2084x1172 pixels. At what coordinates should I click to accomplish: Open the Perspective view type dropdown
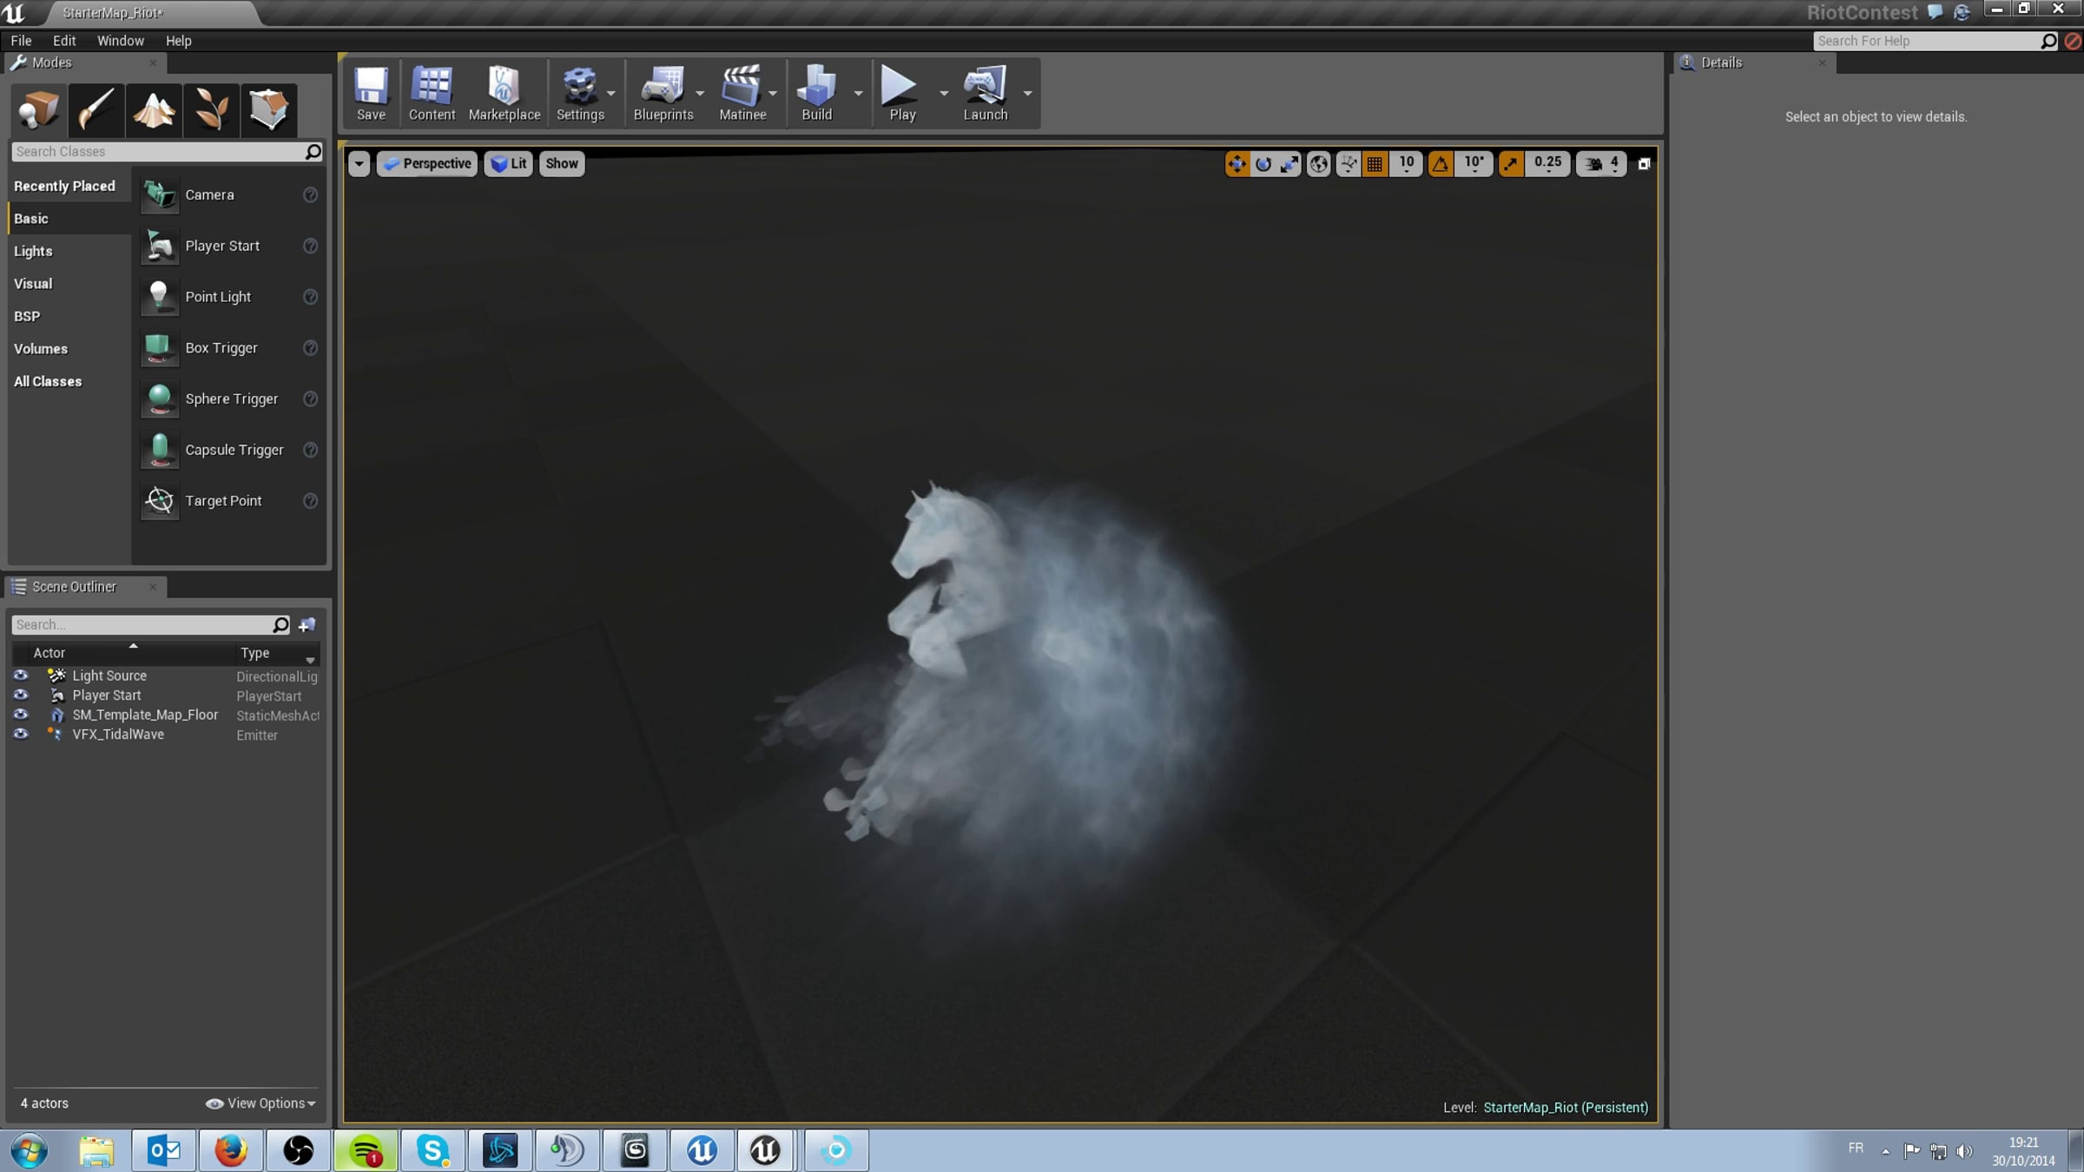[x=427, y=163]
